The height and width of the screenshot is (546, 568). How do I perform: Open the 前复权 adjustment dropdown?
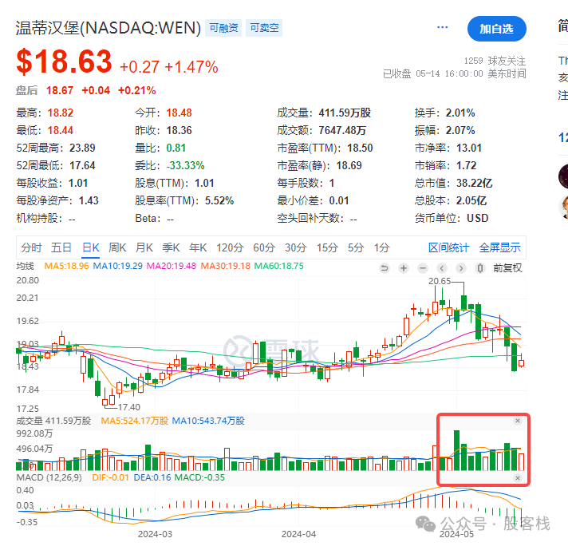pos(507,268)
